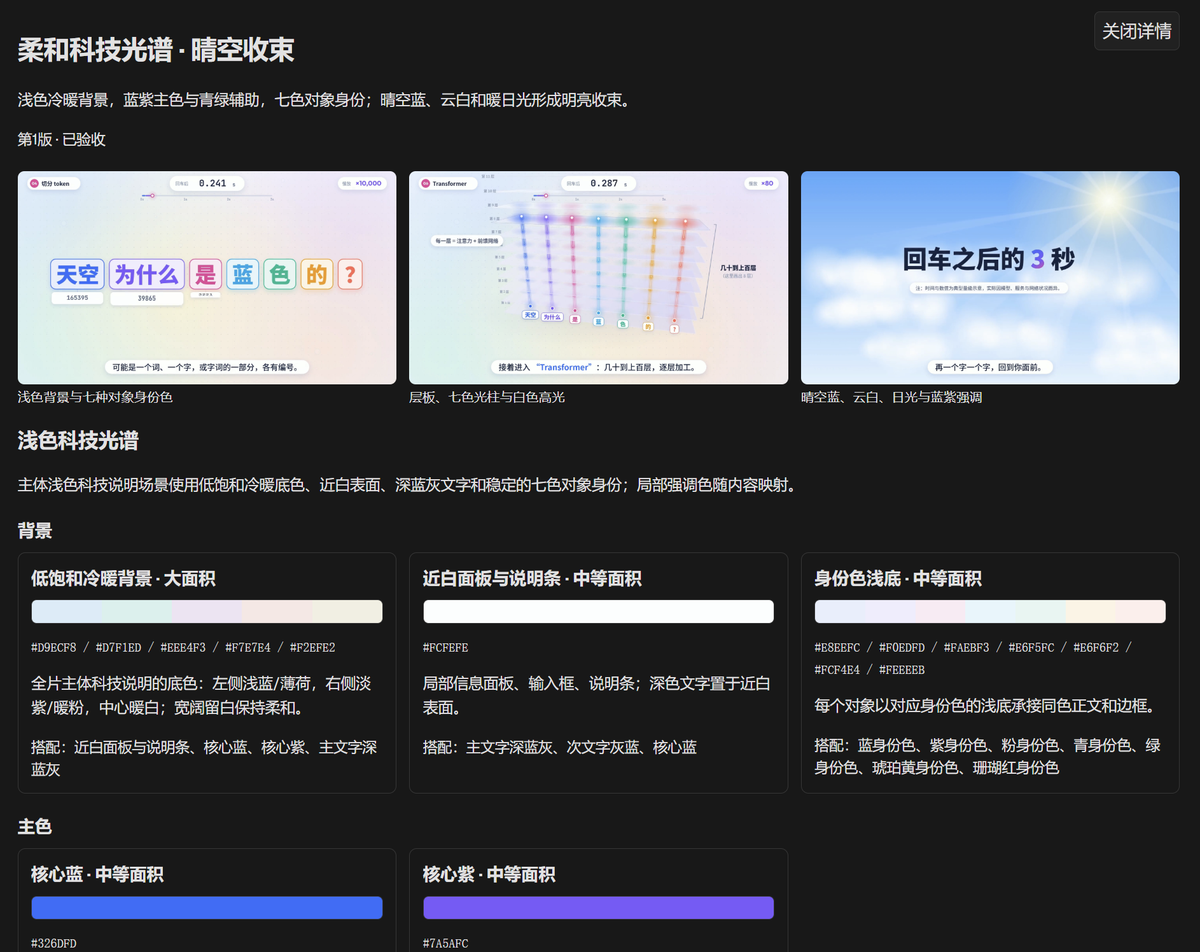Click the hex code #D9ECF8
Viewport: 1200px width, 952px height.
(54, 648)
